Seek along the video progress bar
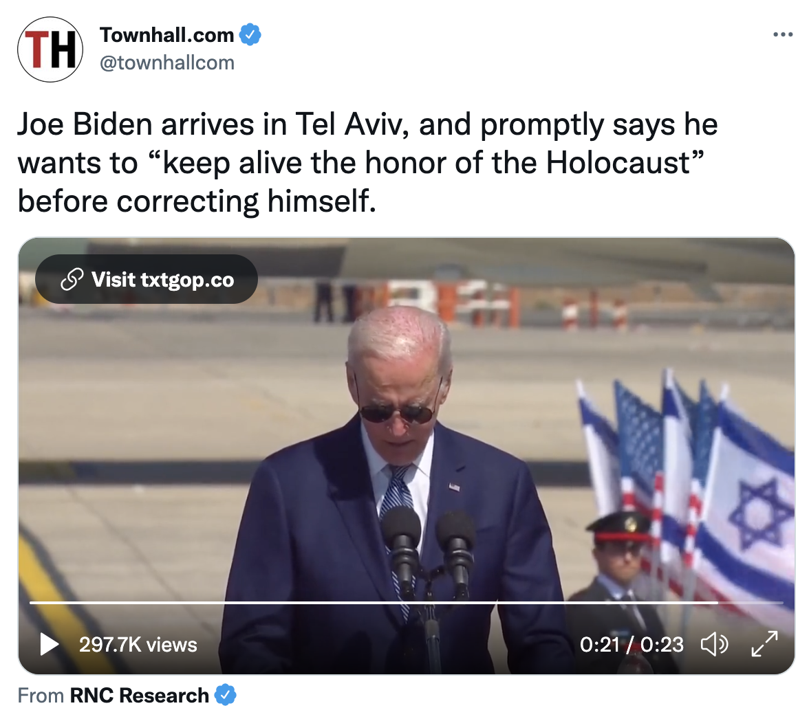Viewport: 809px width, 719px height. point(407,602)
